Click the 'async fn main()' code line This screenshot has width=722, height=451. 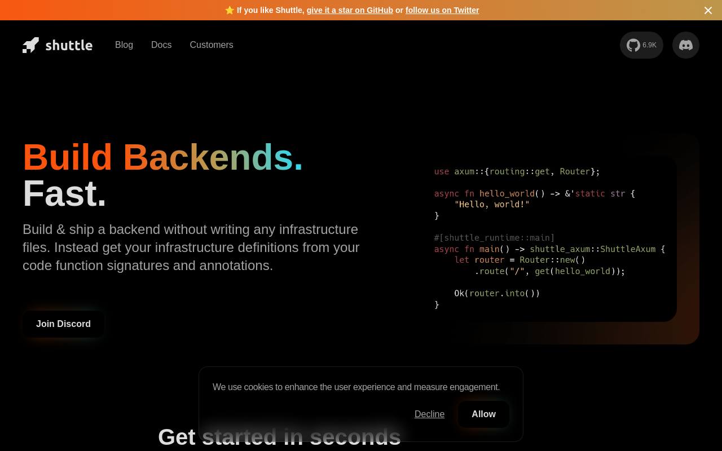(549, 249)
